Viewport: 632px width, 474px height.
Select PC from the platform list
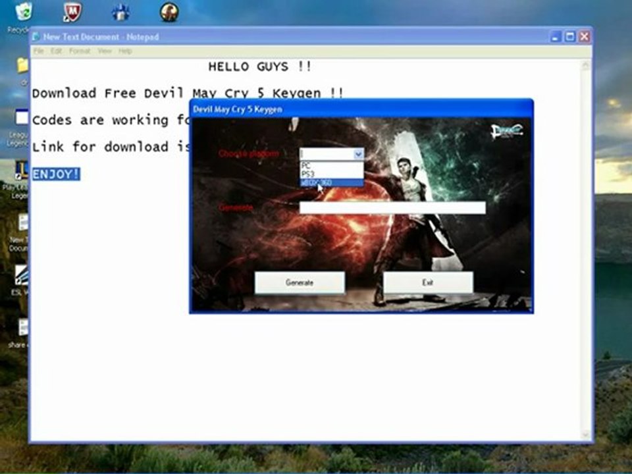click(x=332, y=165)
